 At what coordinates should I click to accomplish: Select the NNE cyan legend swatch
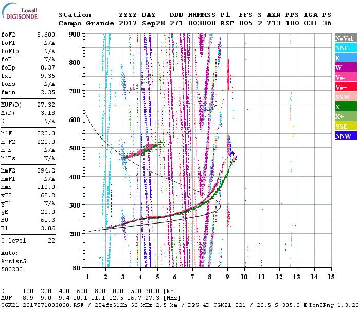[346, 48]
